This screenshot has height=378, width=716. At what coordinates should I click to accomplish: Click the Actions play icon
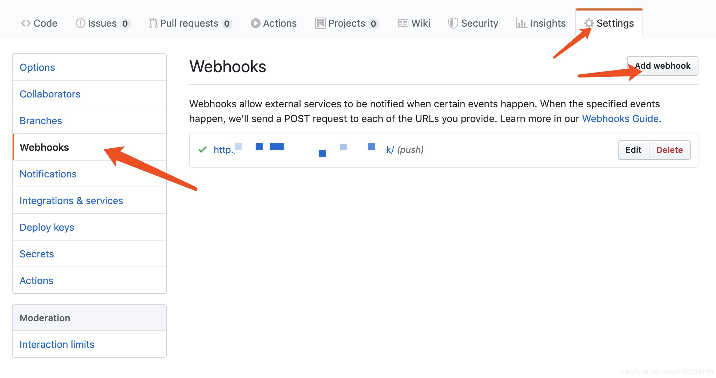click(x=255, y=23)
